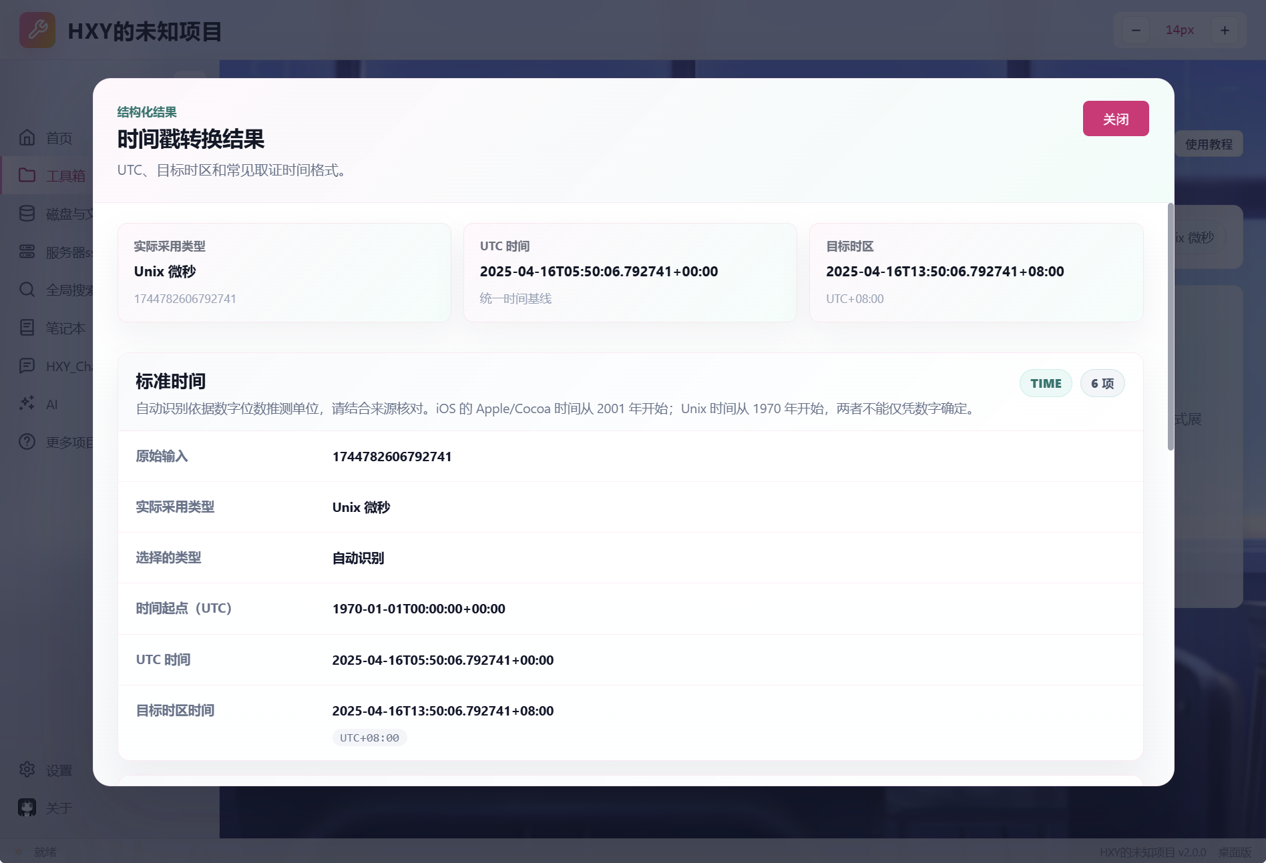Open the global search magnifier icon
Image resolution: width=1266 pixels, height=863 pixels.
tap(27, 290)
